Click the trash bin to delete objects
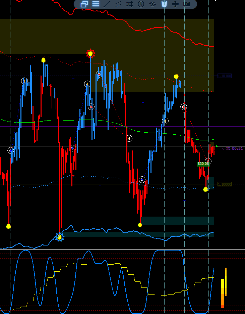 [164, 4]
